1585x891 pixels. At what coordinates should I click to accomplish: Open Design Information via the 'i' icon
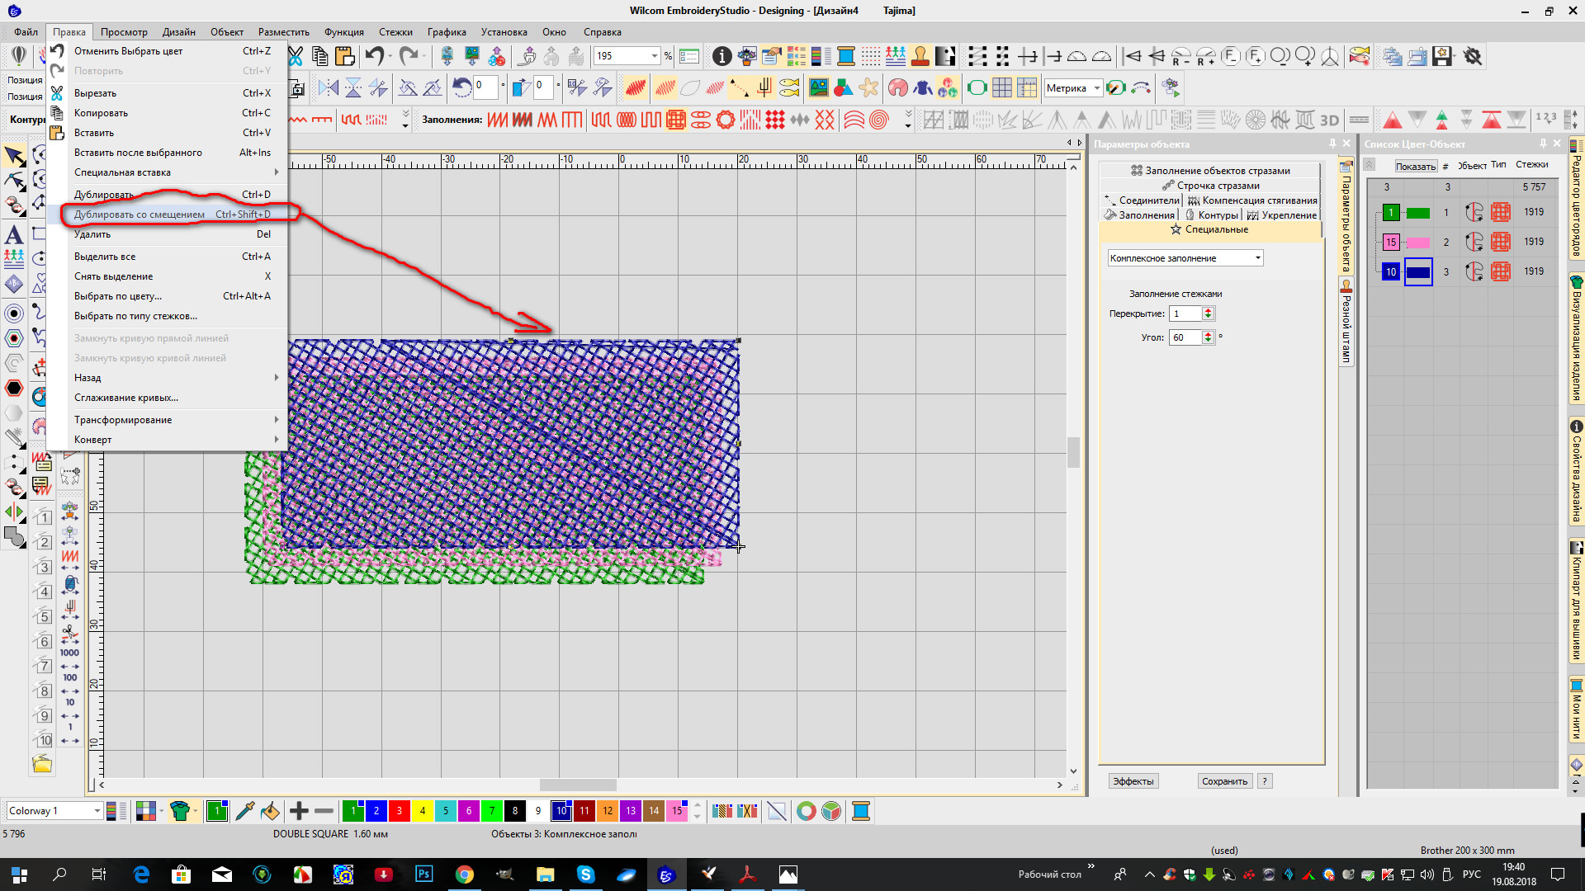point(722,56)
